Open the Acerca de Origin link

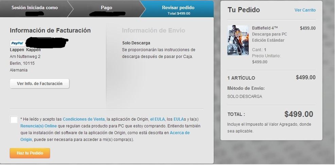coord(105,136)
